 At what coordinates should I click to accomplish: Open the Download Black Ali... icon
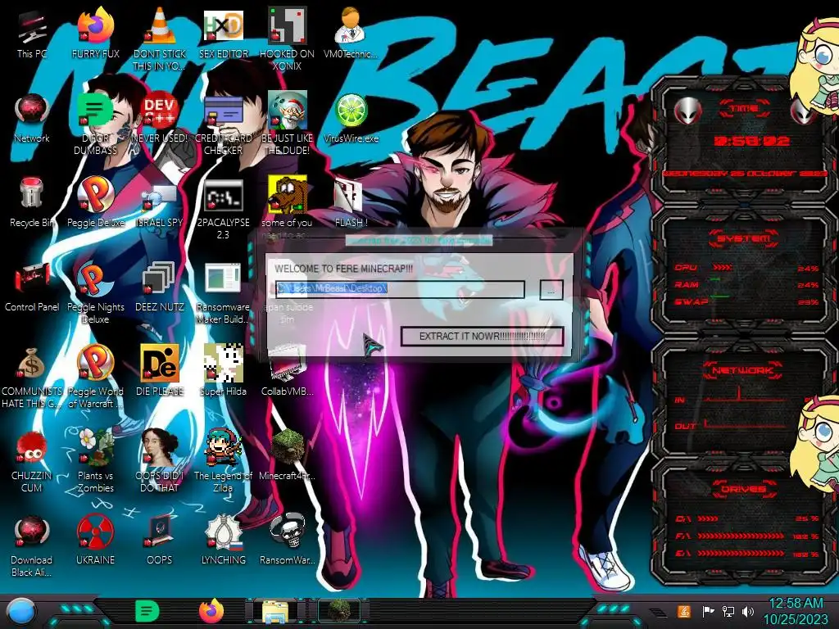32,532
